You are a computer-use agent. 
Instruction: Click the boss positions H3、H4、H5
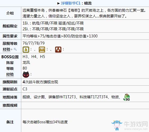pos(34,57)
